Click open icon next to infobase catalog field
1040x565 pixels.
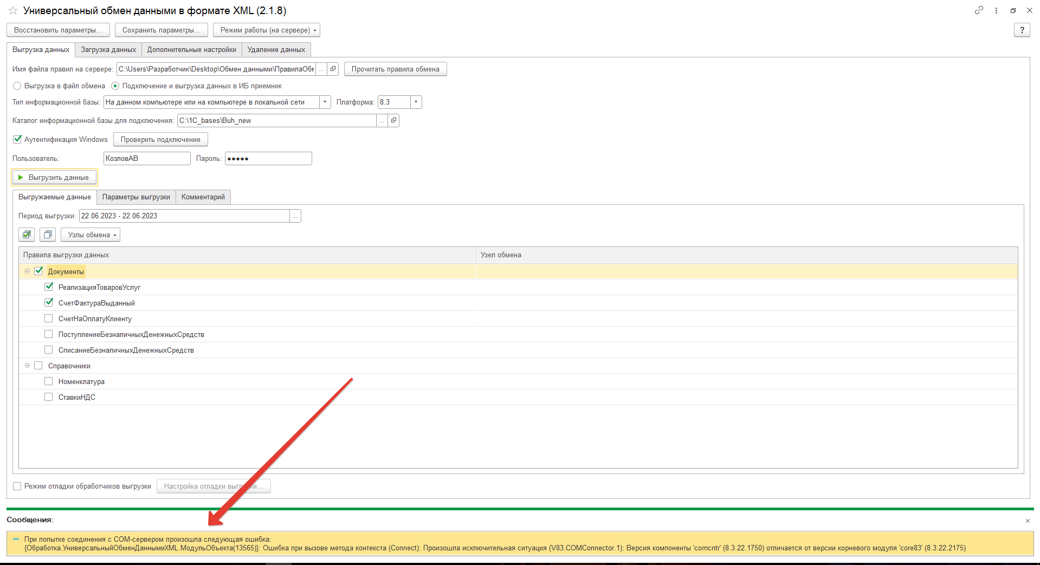pos(394,120)
